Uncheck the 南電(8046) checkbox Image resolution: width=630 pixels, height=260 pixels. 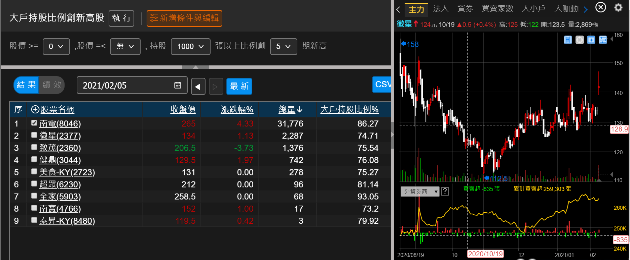34,123
